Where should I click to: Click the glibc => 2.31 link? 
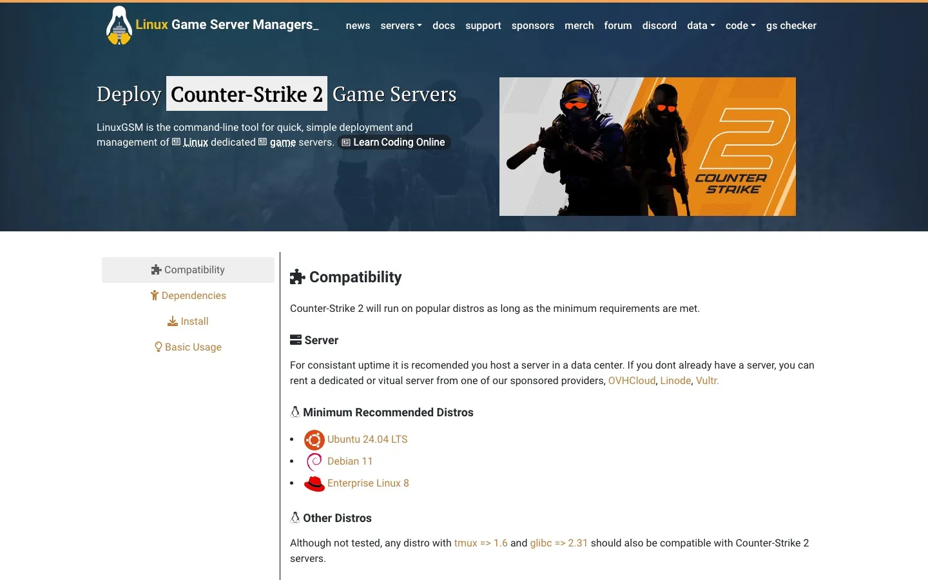pyautogui.click(x=559, y=543)
